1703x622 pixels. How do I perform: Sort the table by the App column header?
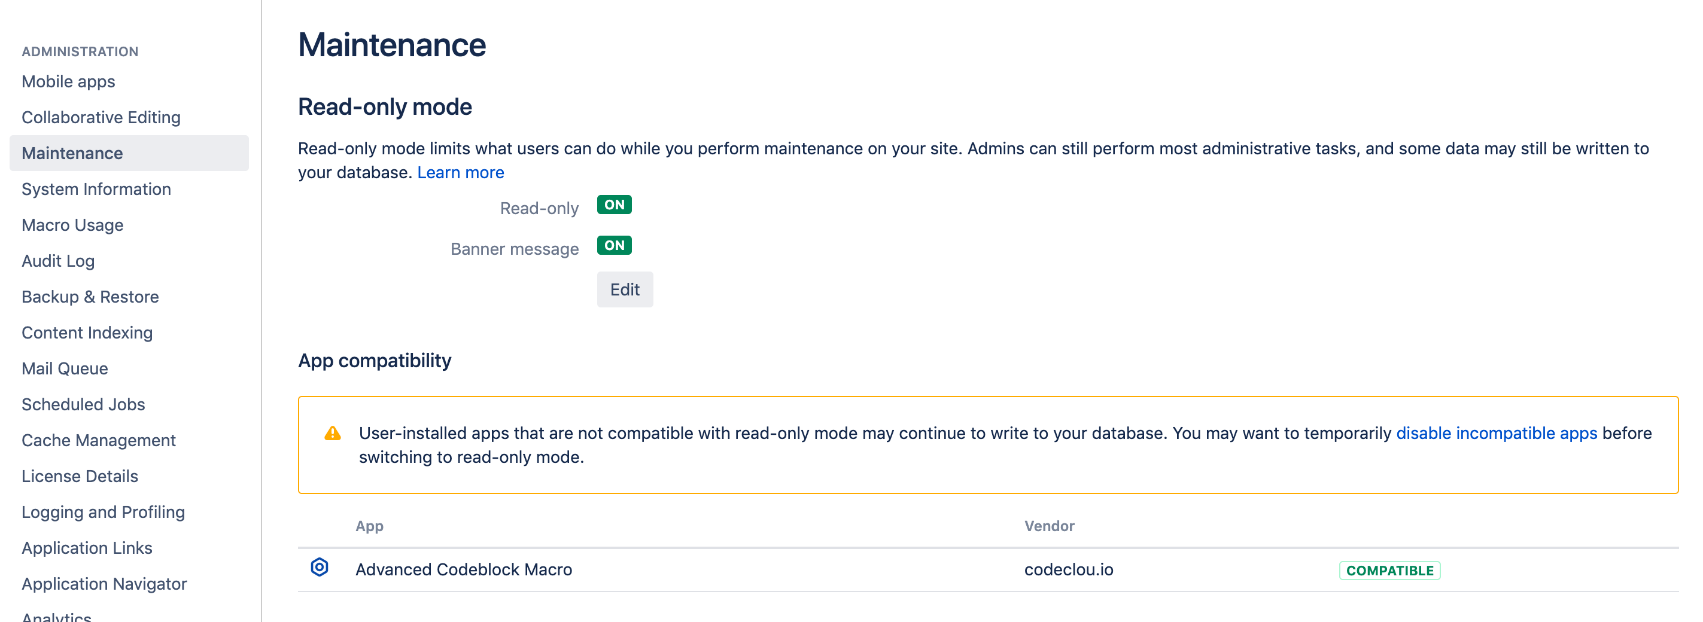click(369, 526)
